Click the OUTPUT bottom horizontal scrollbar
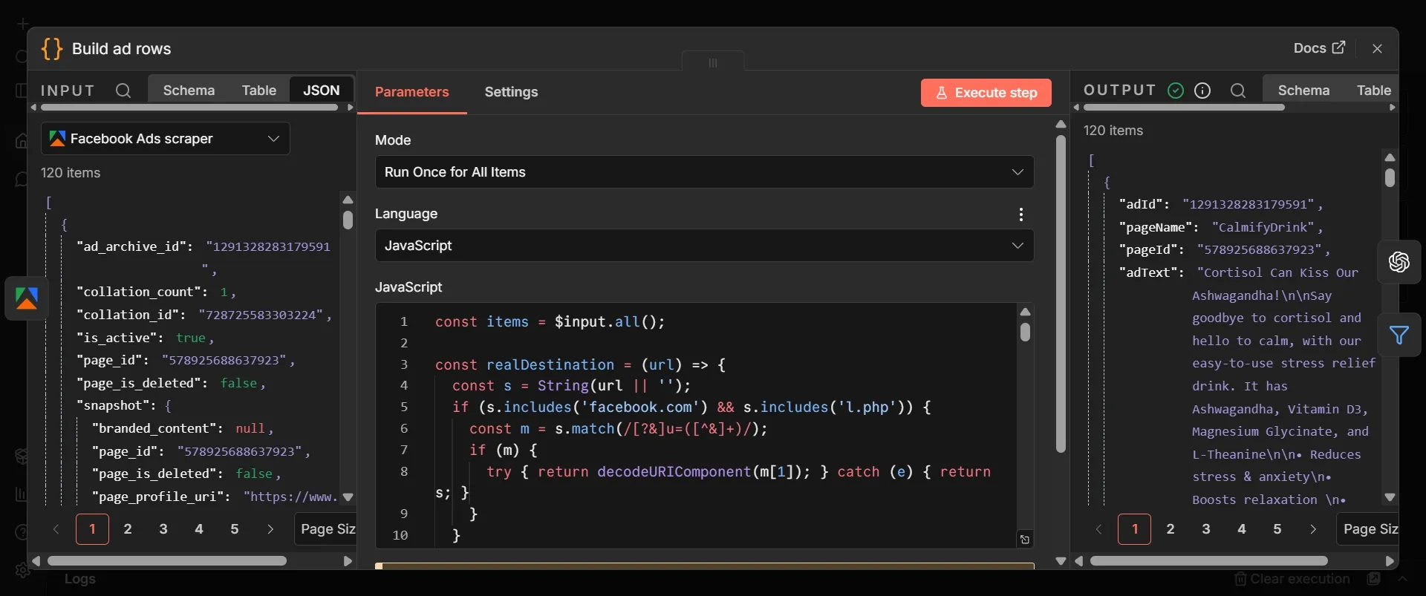 [1208, 561]
